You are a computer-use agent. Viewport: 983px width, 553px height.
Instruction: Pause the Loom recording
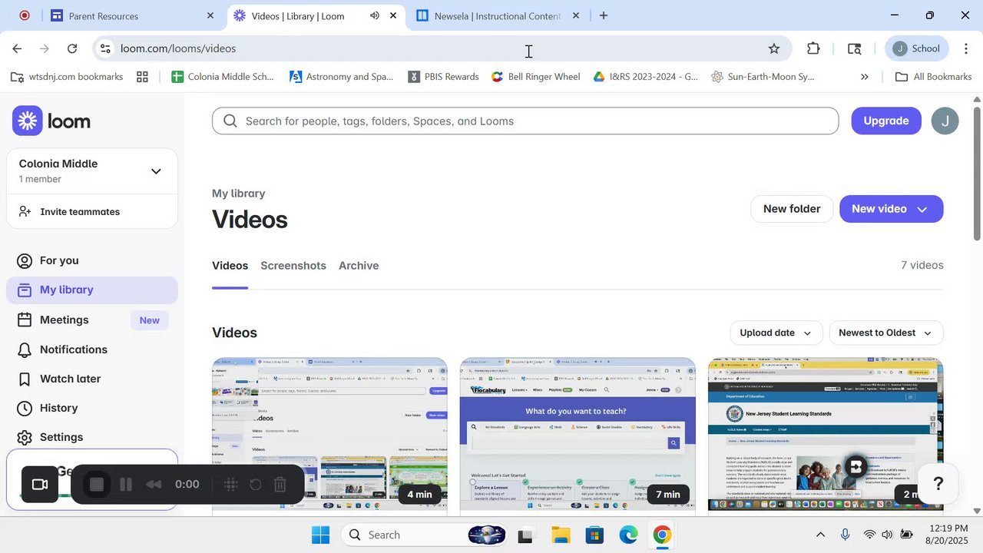point(126,485)
